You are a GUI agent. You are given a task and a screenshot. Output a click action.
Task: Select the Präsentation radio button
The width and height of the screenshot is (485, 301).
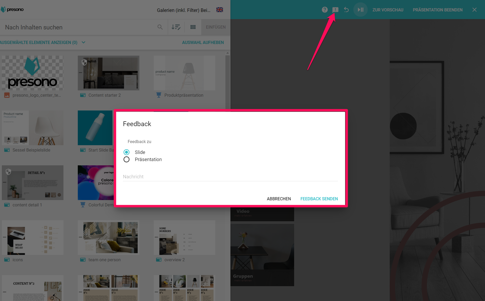coord(126,159)
